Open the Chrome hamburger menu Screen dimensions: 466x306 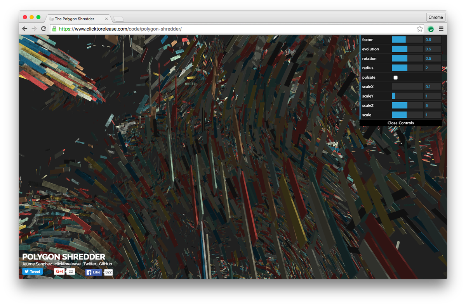coord(441,29)
